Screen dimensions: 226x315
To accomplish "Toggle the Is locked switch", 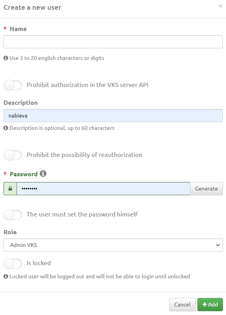I will click(13, 263).
